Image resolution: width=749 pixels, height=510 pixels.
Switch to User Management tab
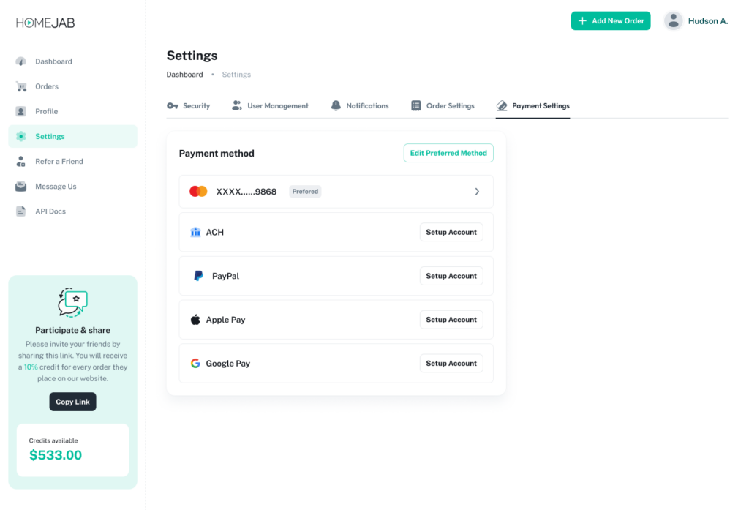pos(270,106)
